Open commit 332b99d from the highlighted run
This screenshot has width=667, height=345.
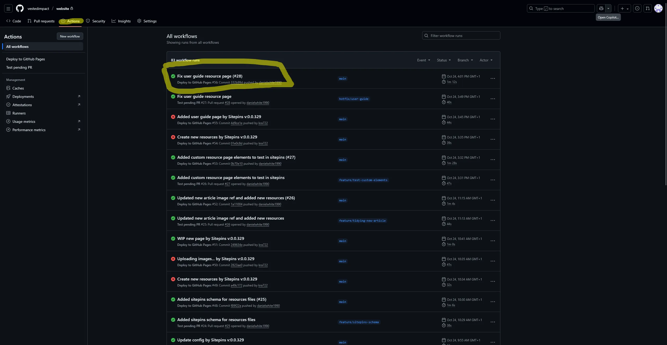(x=237, y=82)
